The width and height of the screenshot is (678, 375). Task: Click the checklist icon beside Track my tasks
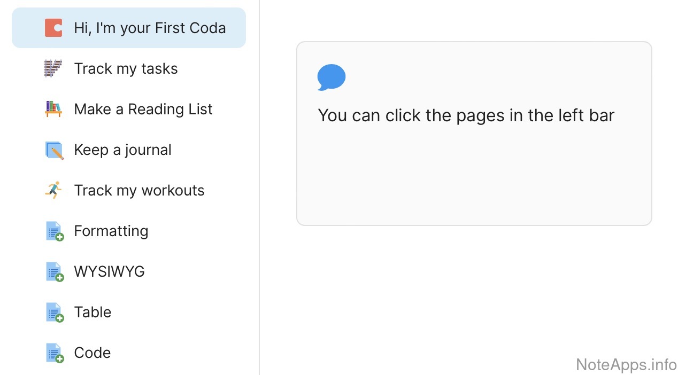[53, 68]
